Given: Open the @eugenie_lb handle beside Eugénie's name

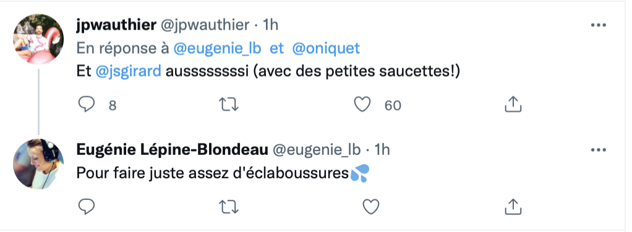Looking at the screenshot, I should click(317, 150).
